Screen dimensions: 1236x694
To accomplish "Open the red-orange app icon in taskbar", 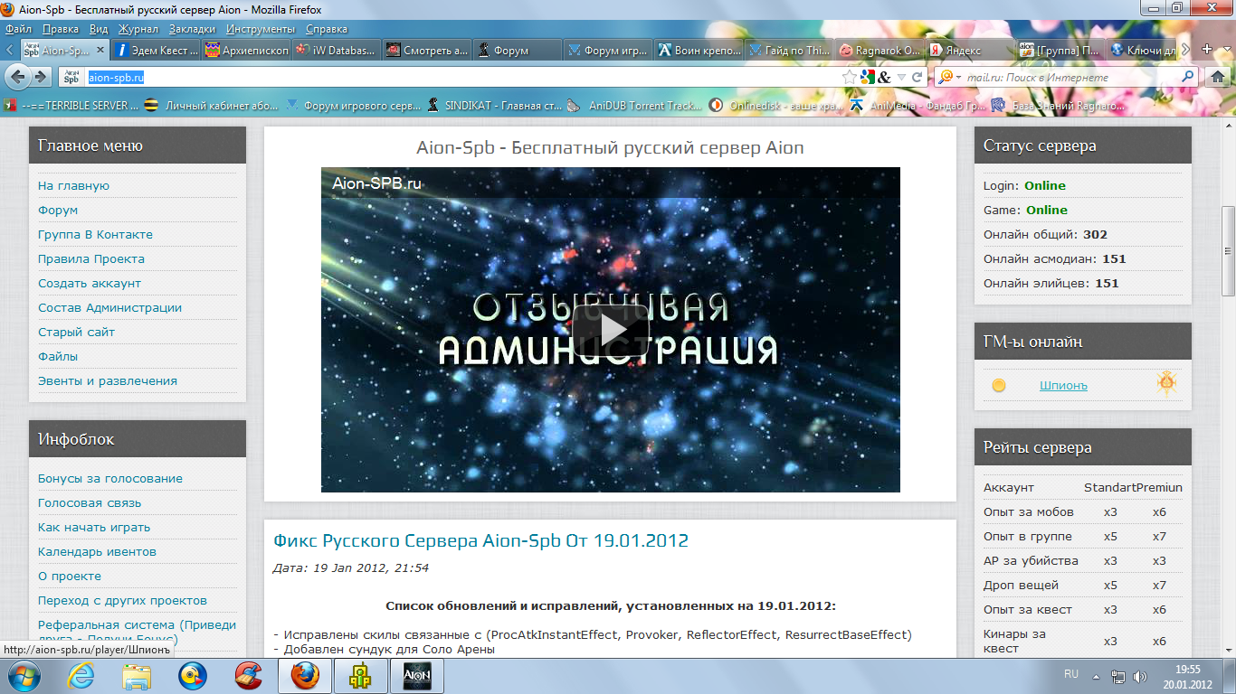I will coord(249,675).
